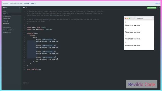Open Project settings gear icon
Viewport: 162px width, 91px height.
[x=19, y=8]
